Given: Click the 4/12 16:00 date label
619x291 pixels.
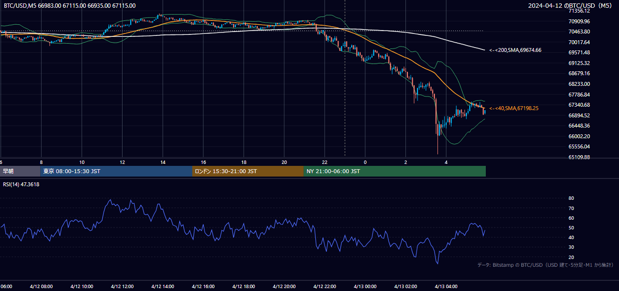Looking at the screenshot, I should [203, 286].
